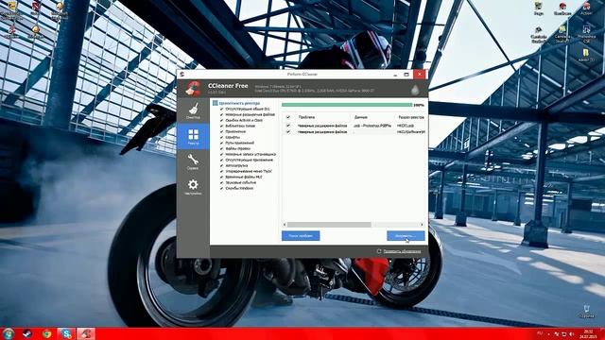Sort results by the Данные column header

pyautogui.click(x=372, y=117)
